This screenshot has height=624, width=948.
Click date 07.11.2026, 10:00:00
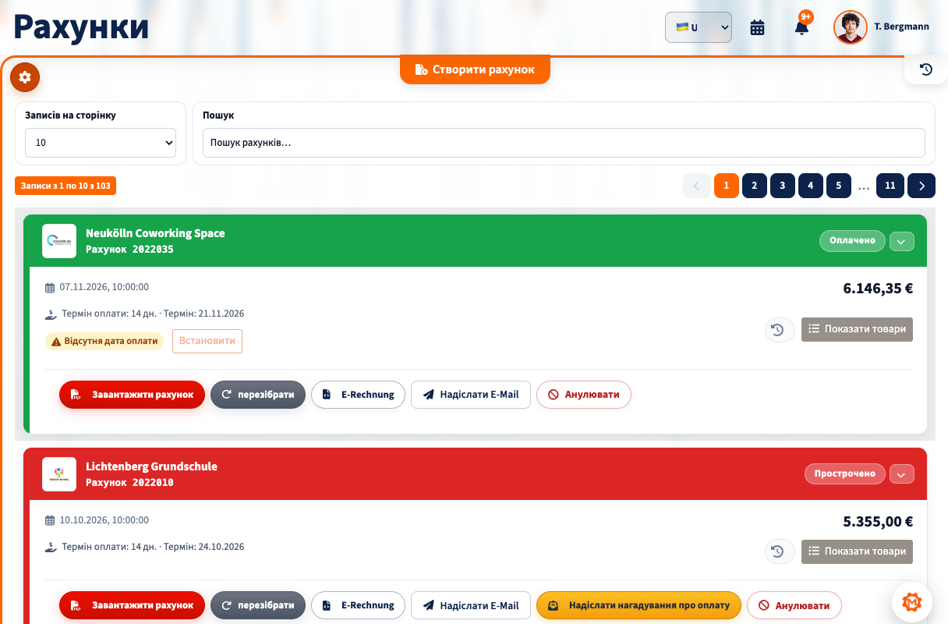pos(104,287)
